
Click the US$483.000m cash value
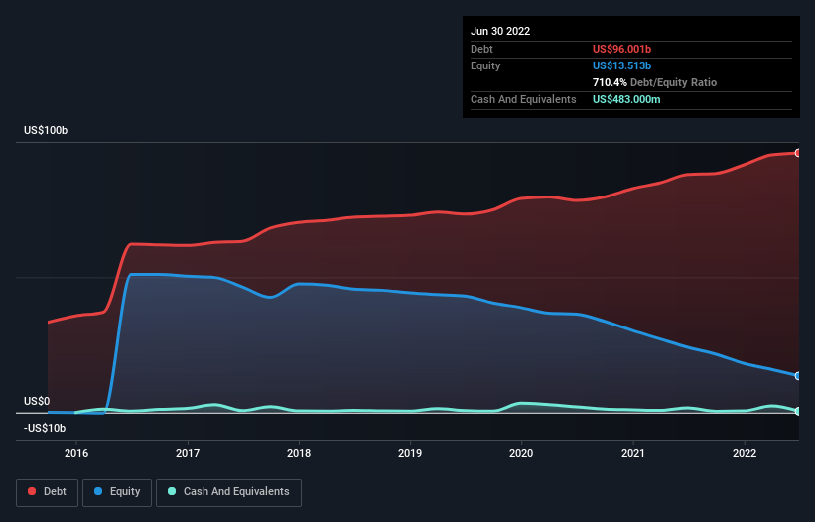coord(626,99)
